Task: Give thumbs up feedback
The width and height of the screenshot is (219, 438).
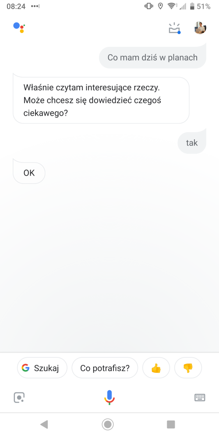Action: [x=156, y=368]
